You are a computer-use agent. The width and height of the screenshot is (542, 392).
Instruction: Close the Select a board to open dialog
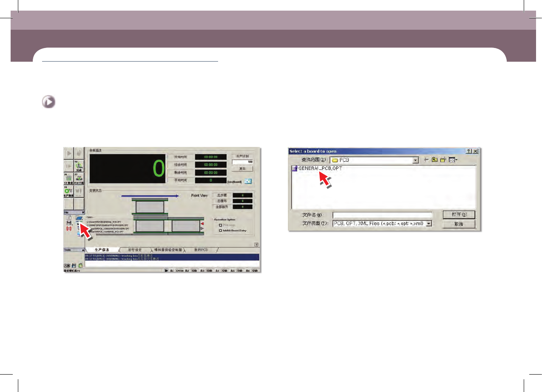click(x=475, y=151)
